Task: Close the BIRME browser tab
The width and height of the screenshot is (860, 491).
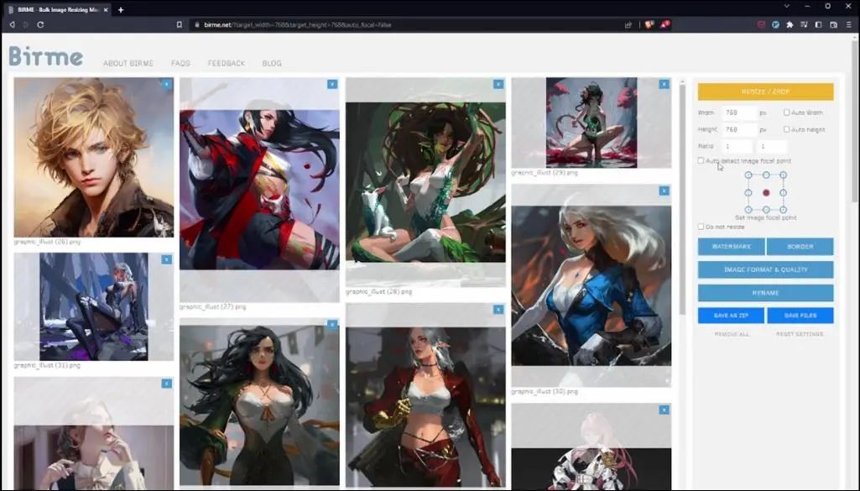Action: tap(106, 10)
